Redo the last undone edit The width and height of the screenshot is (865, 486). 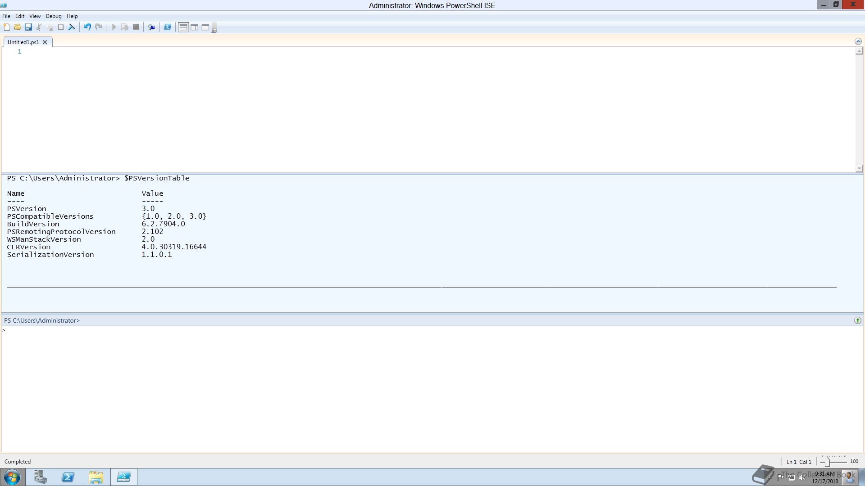coord(98,27)
